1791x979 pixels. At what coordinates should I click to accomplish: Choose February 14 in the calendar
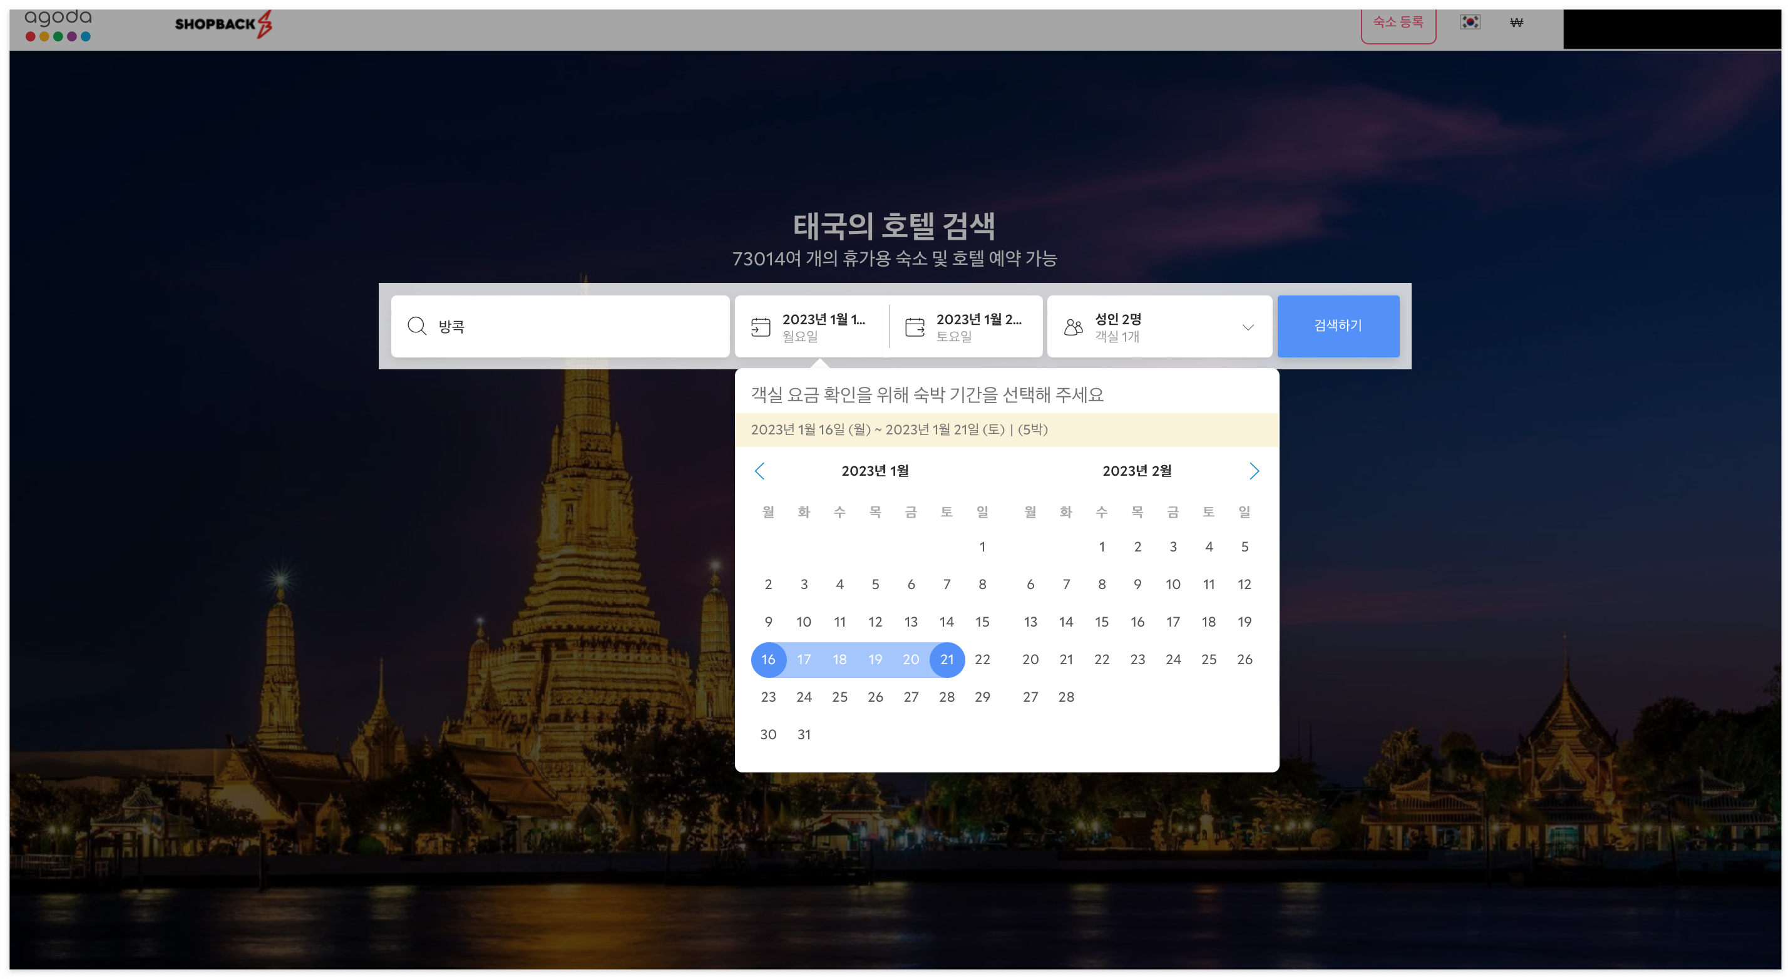tap(1066, 622)
